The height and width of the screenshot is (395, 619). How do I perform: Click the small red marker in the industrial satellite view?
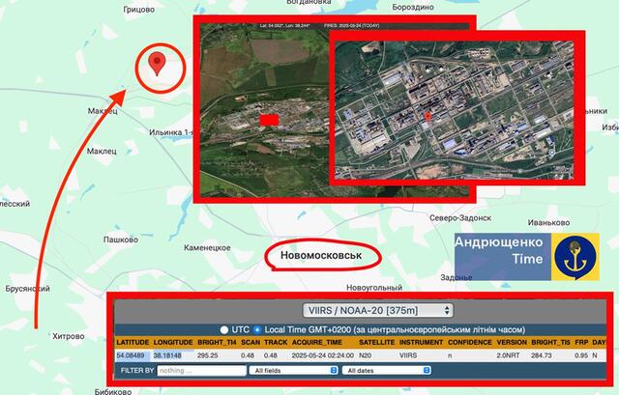point(427,116)
